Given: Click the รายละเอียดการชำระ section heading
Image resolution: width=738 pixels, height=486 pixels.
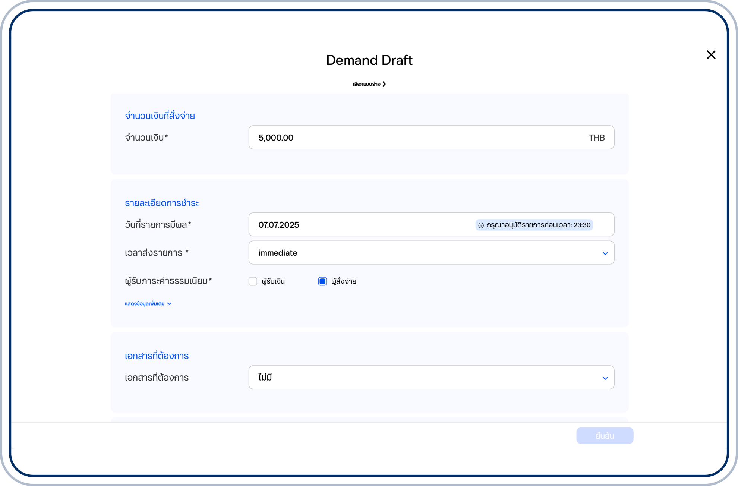Looking at the screenshot, I should 162,203.
